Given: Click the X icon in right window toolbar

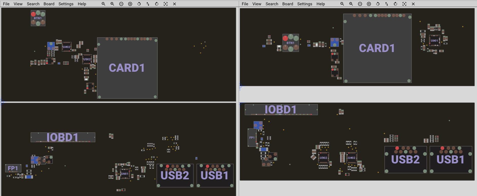Looking at the screenshot, I should tap(413, 4).
